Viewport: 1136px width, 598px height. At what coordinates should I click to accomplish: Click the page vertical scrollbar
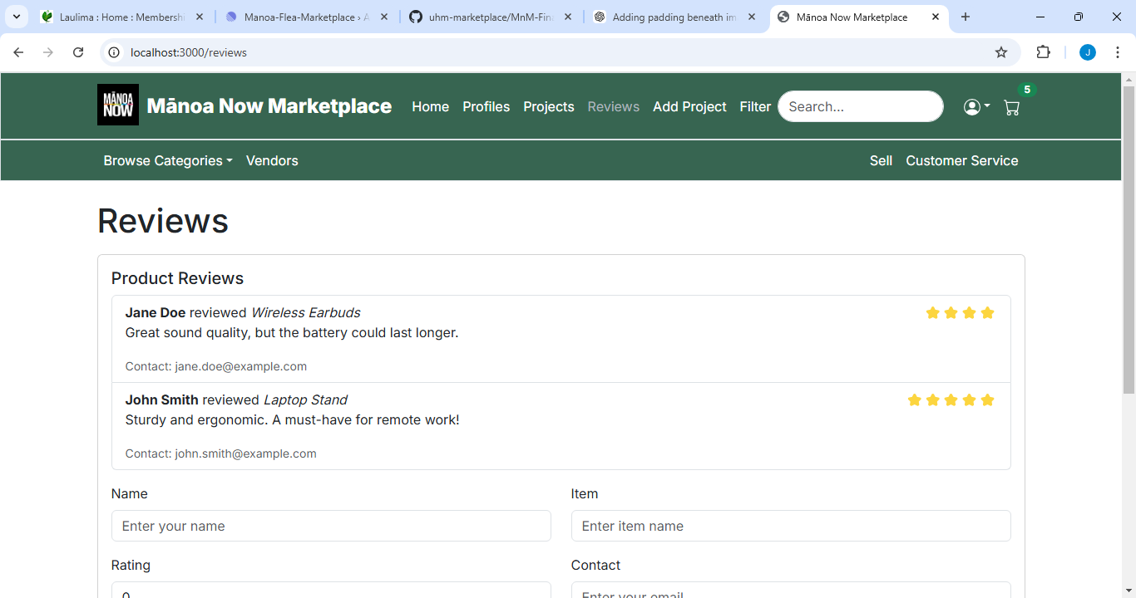1129,332
